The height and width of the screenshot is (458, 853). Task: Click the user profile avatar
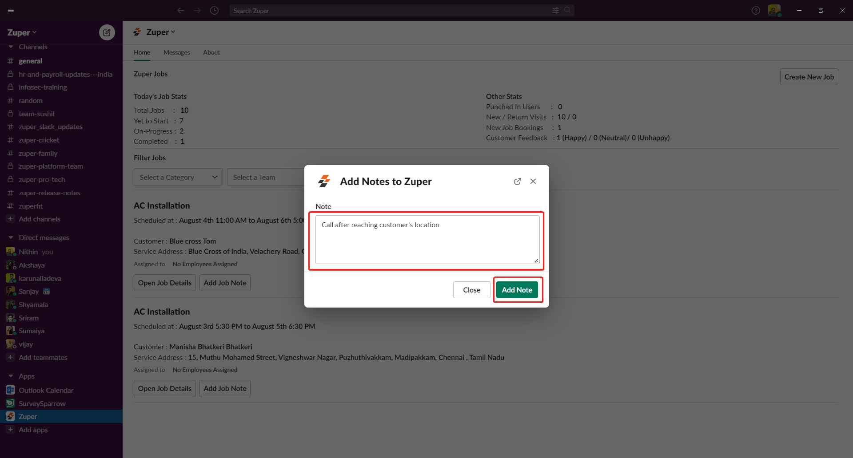click(774, 11)
